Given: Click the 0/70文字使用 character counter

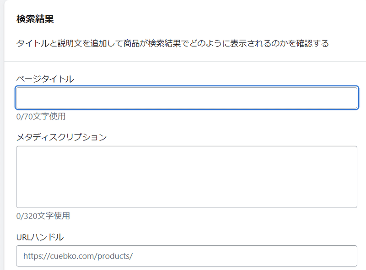Looking at the screenshot, I should (x=41, y=116).
